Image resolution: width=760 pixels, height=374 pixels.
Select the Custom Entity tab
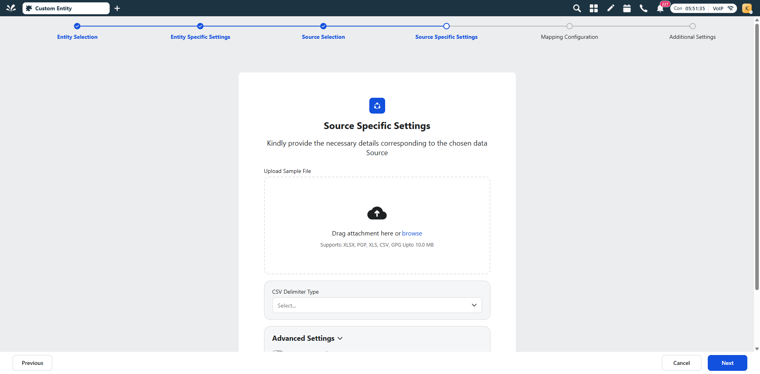tap(66, 8)
